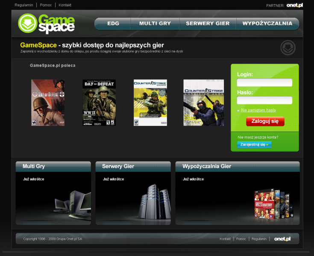Click the Pomoc link in the footer
The height and width of the screenshot is (256, 314).
click(241, 239)
